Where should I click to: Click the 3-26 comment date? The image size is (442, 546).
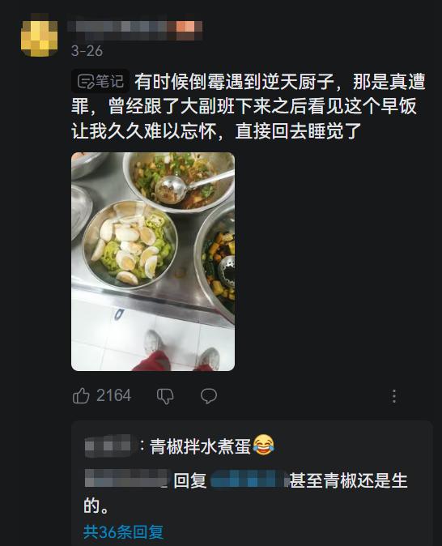pyautogui.click(x=87, y=51)
